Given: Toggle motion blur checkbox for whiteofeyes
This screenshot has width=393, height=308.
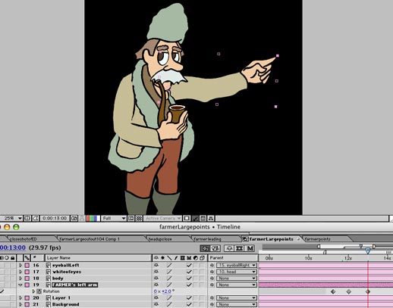Looking at the screenshot, I should pyautogui.click(x=189, y=272).
